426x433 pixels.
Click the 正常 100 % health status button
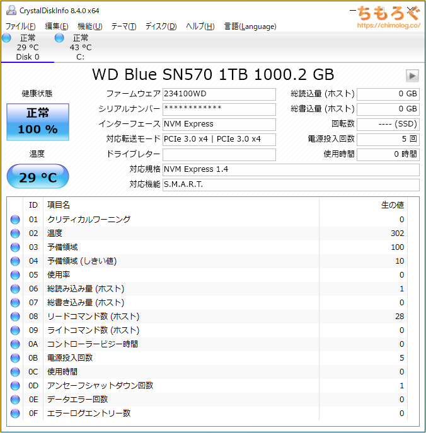(38, 122)
